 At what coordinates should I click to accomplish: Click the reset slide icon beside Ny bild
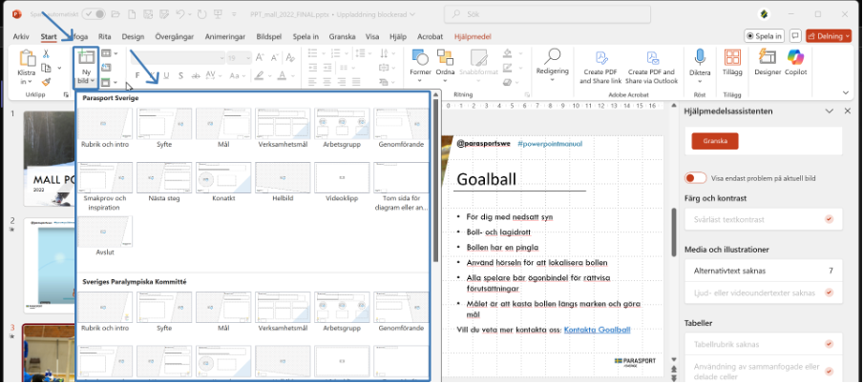[106, 67]
